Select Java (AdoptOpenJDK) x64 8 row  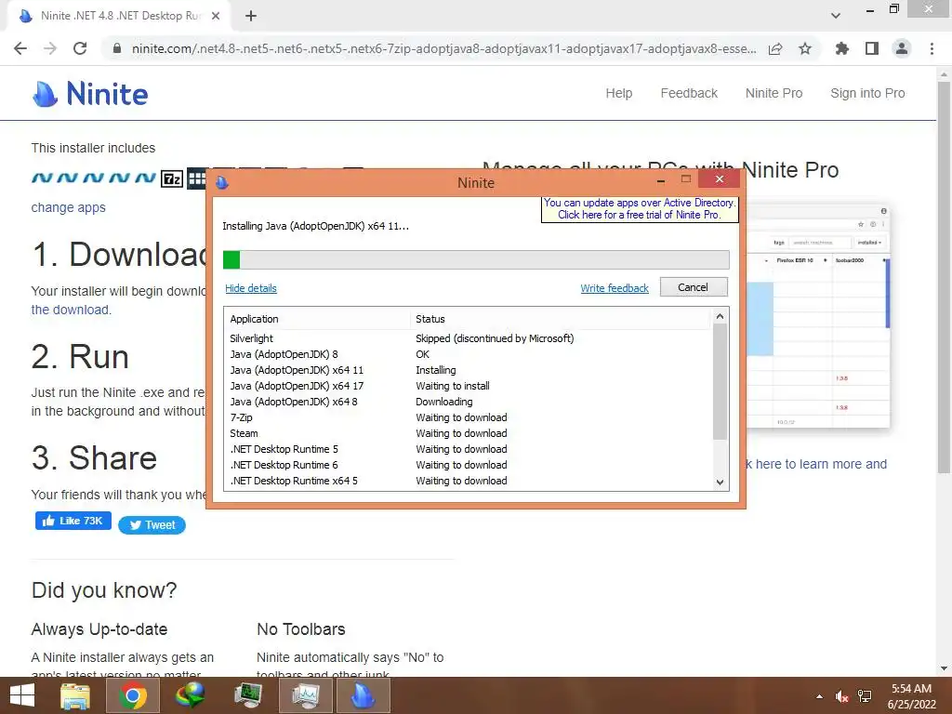click(x=469, y=402)
